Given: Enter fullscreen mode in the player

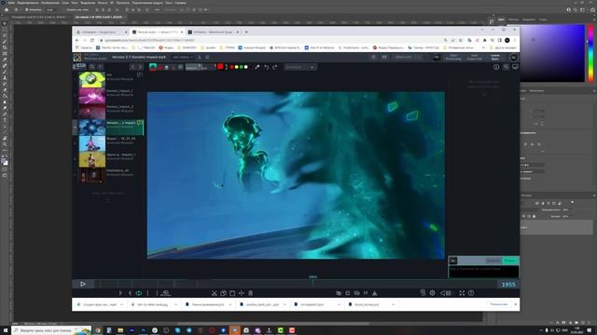Looking at the screenshot, I should [462, 293].
